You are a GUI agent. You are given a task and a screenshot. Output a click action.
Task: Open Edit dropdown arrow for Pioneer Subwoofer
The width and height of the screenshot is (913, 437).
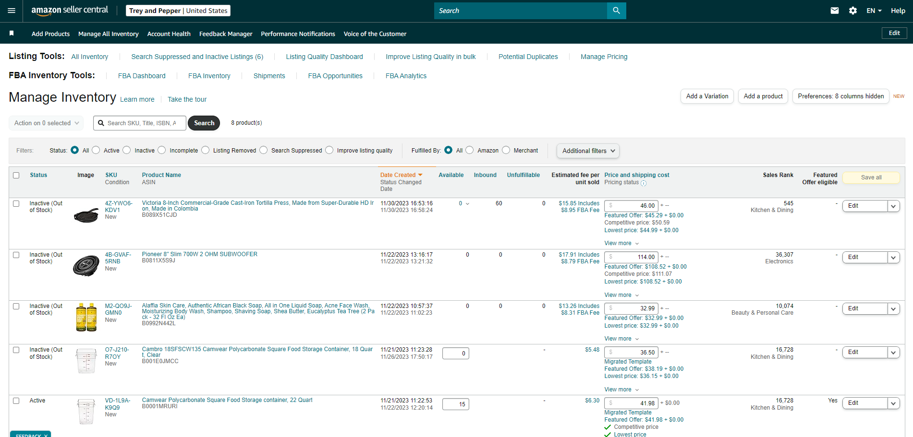point(894,258)
